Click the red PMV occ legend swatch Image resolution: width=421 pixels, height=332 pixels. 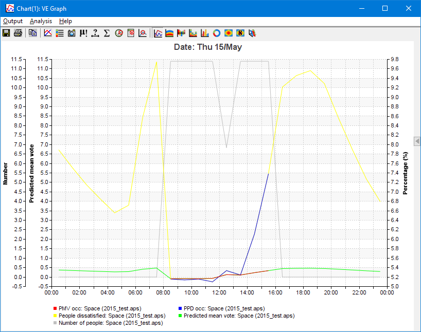click(x=55, y=308)
